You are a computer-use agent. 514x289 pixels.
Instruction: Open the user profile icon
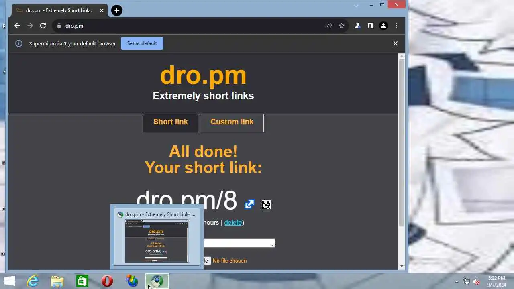tap(383, 26)
